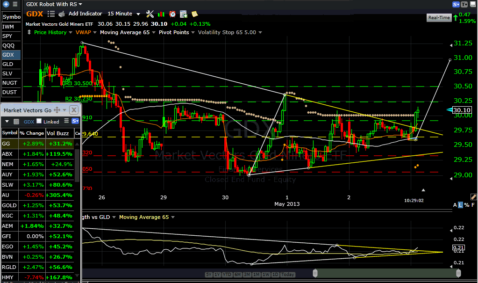Expand the Moving Average 65 dropdown in the main chart's indicator row
Image resolution: width=478 pixels, height=283 pixels.
tap(154, 32)
